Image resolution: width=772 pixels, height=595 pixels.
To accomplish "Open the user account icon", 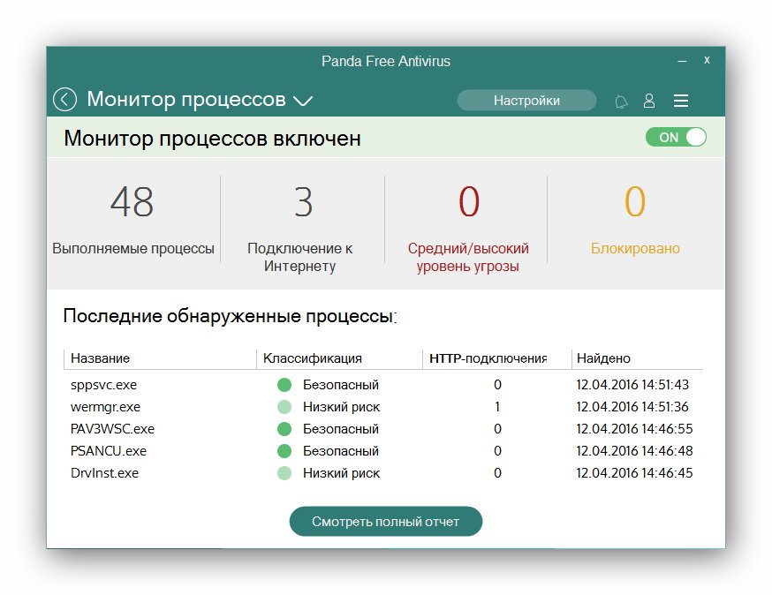I will point(649,102).
